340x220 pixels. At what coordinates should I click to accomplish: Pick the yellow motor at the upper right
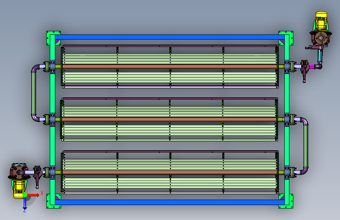tap(321, 21)
